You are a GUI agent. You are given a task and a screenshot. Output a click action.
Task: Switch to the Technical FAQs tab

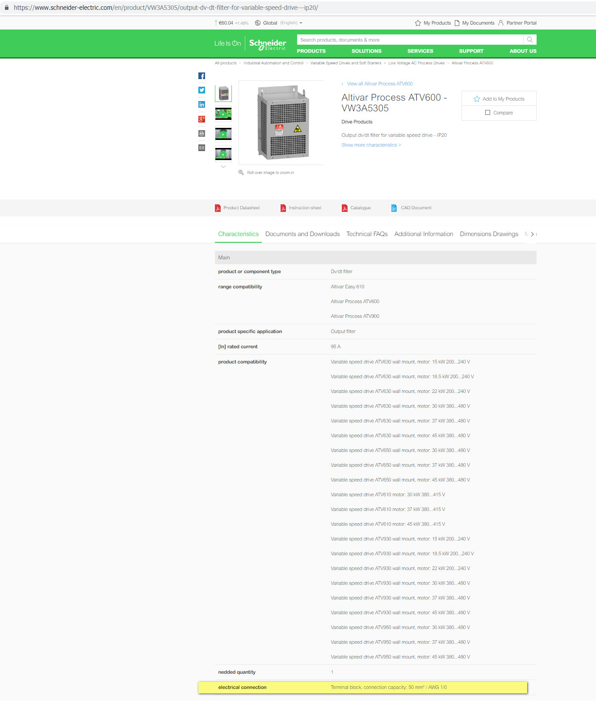(x=367, y=234)
